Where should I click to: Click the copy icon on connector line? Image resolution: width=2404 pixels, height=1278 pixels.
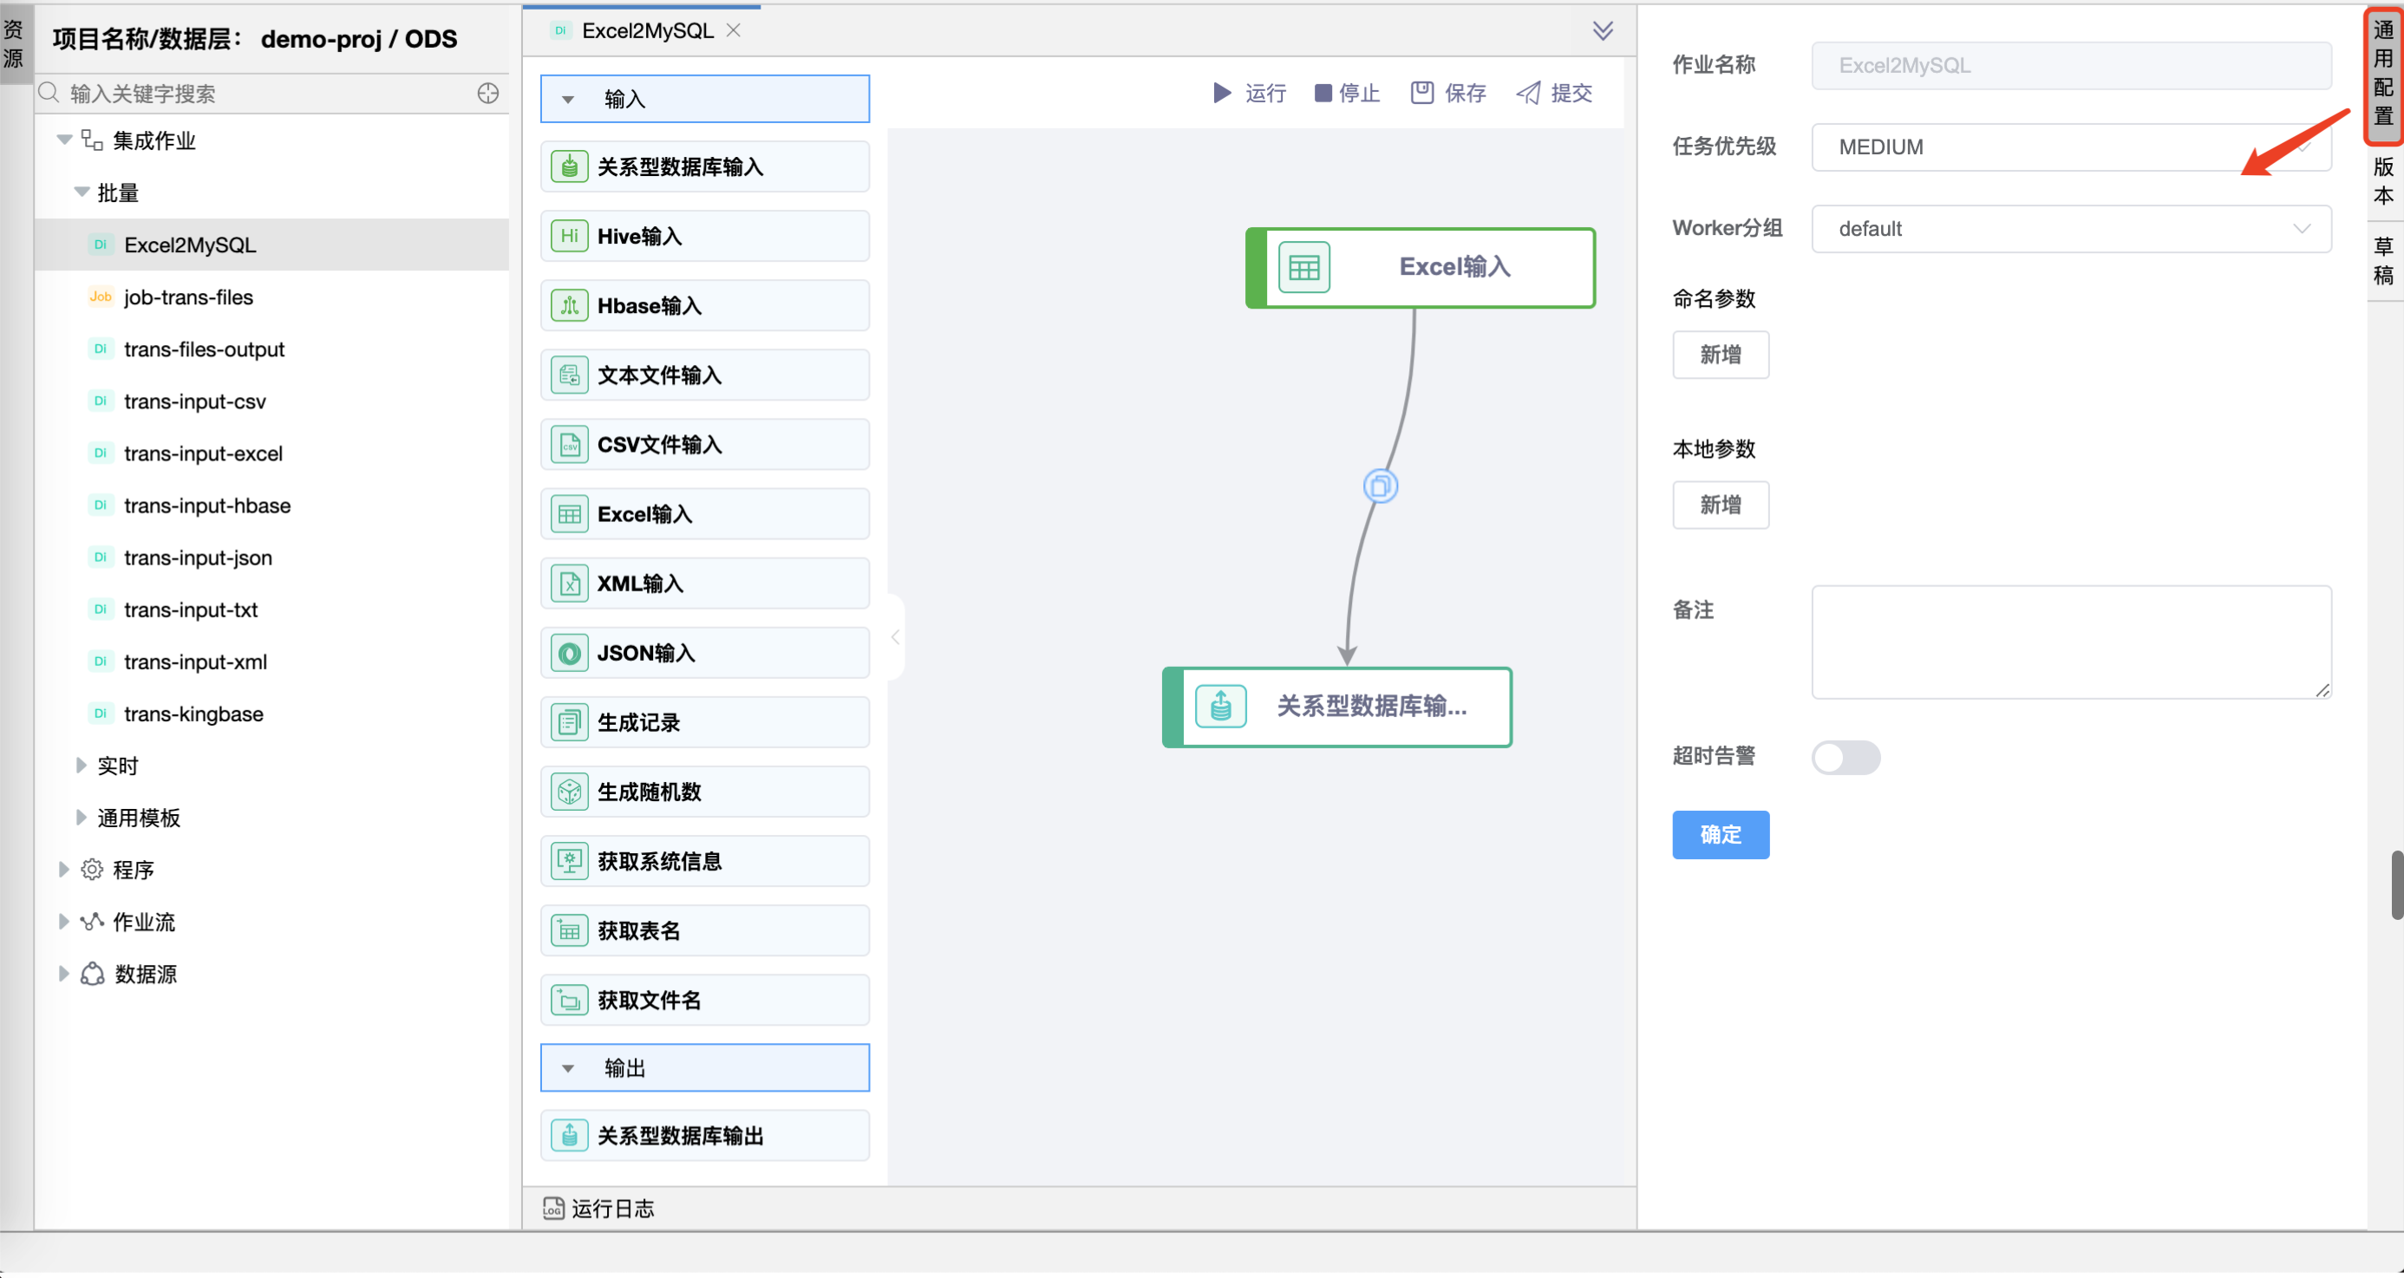pos(1381,486)
